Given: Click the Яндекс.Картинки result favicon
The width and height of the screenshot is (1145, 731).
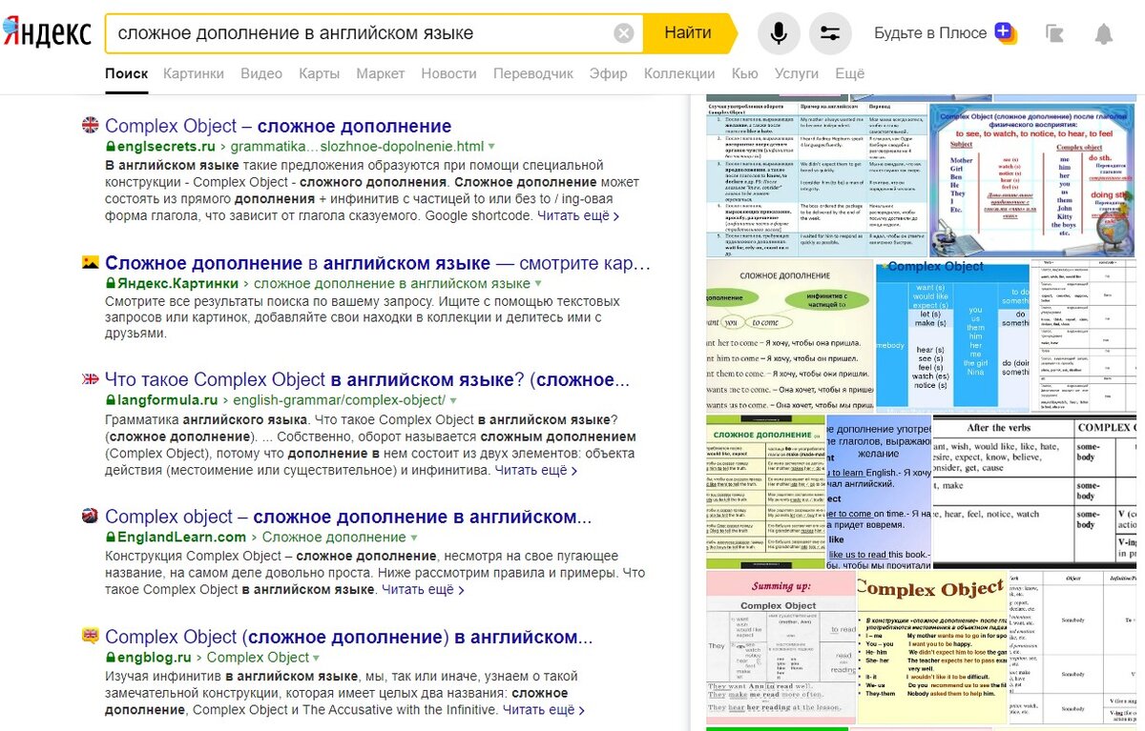Looking at the screenshot, I should point(91,262).
